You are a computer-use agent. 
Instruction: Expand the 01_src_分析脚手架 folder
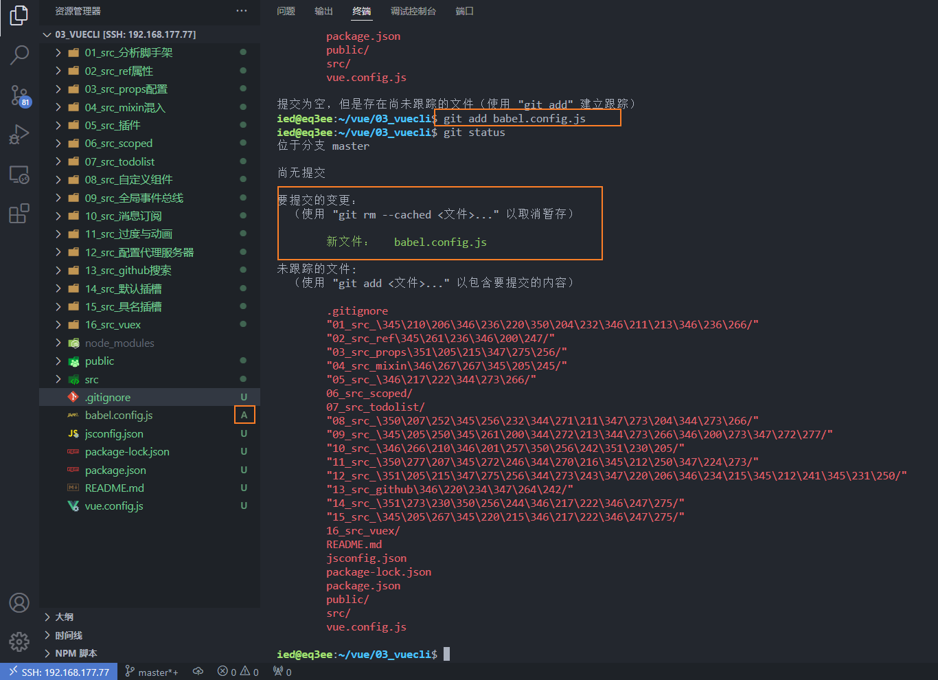point(150,52)
